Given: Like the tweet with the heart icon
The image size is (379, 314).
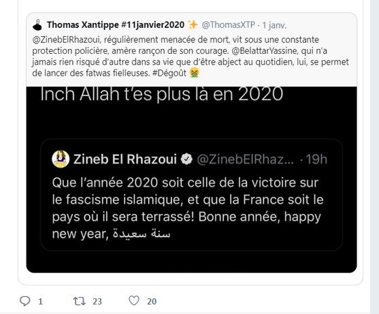Looking at the screenshot, I should (x=134, y=300).
